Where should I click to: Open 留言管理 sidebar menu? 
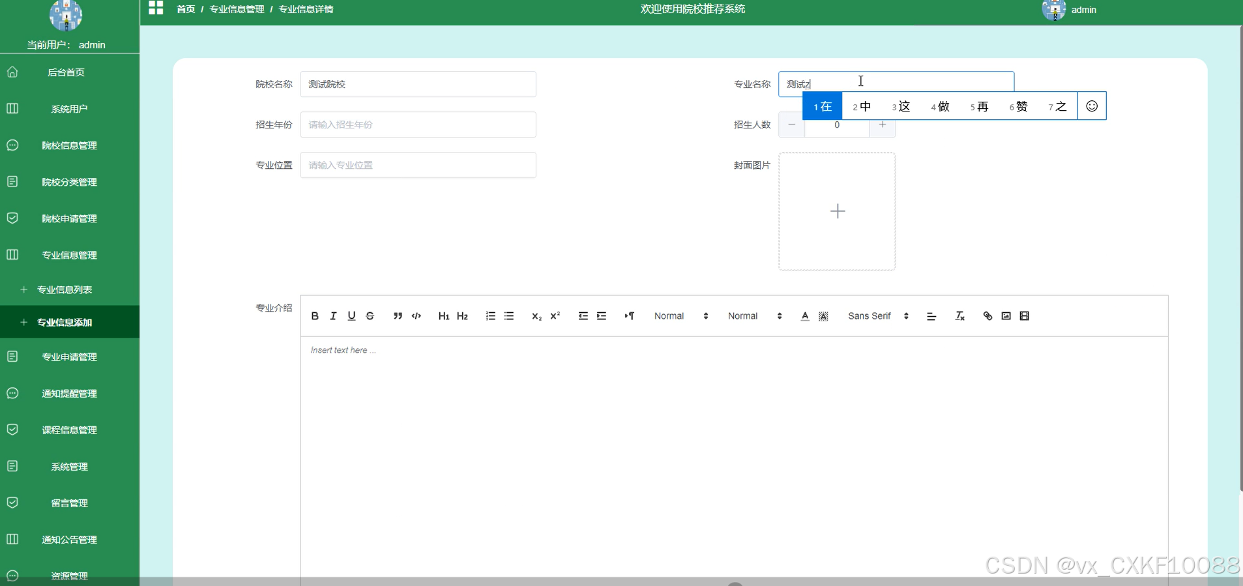(70, 503)
